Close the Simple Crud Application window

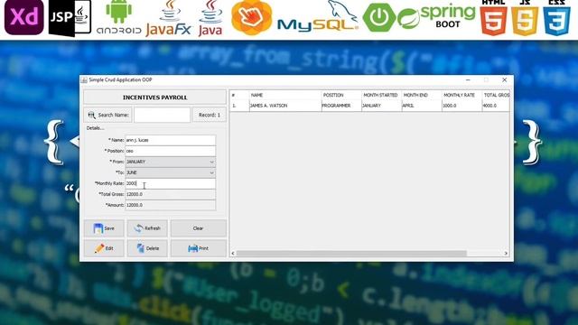tap(504, 80)
